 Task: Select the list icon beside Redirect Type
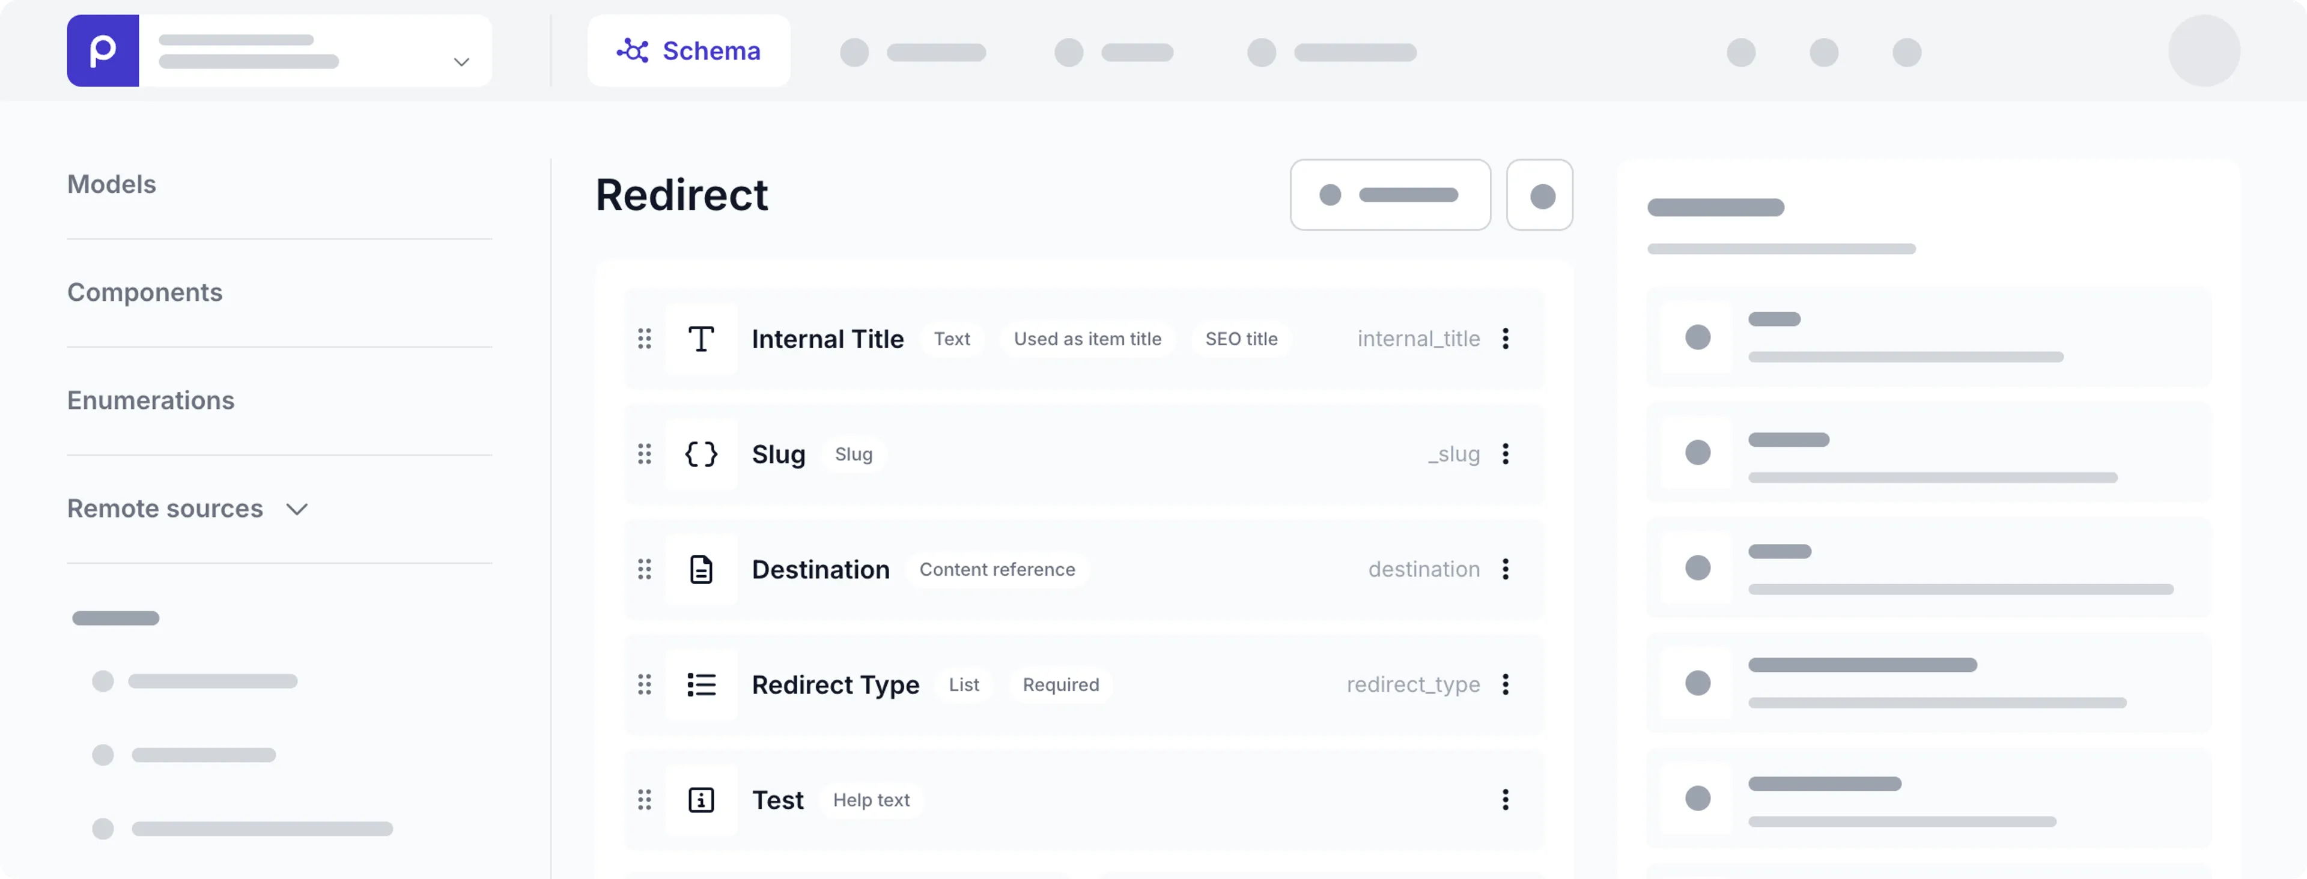(x=701, y=684)
